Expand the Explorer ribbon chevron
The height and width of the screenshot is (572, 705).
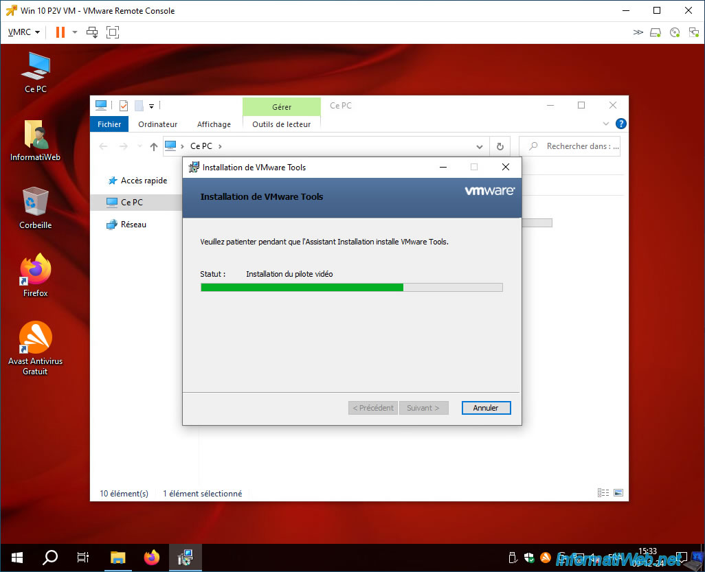click(605, 124)
